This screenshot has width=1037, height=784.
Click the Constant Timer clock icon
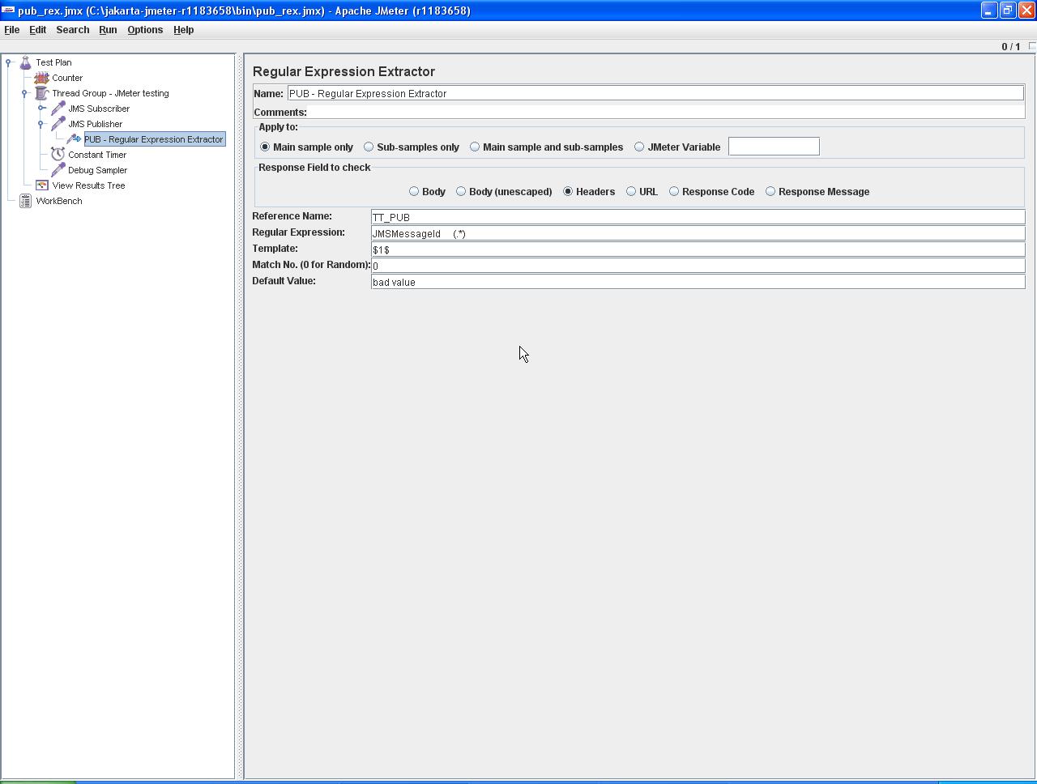[x=58, y=155]
